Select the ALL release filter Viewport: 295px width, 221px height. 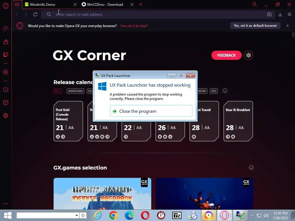[x=58, y=91]
